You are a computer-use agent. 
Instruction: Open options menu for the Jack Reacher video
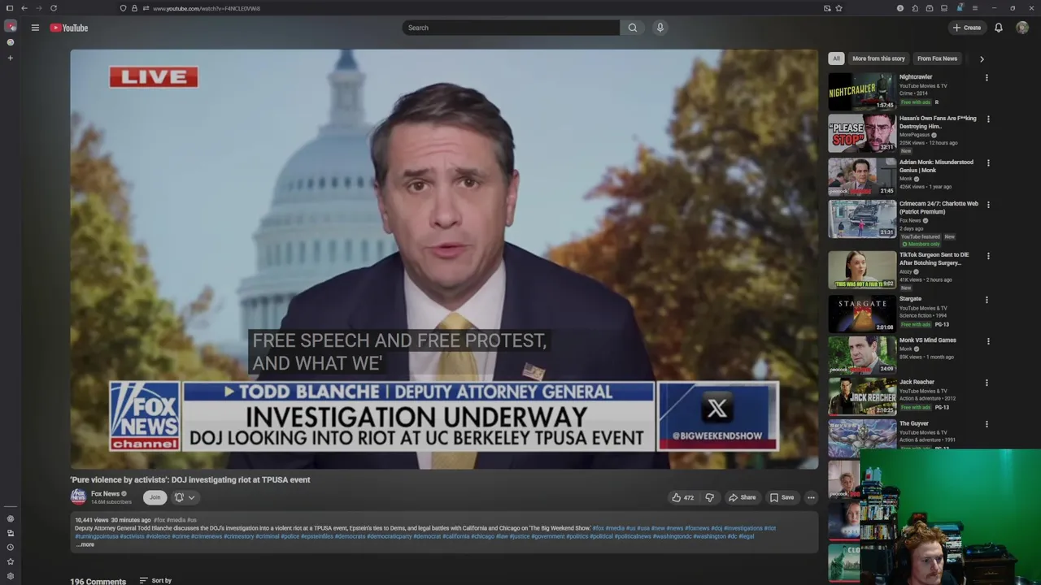tap(988, 383)
